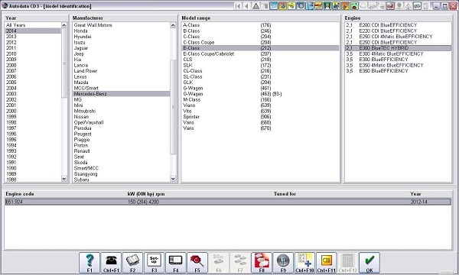The height and width of the screenshot is (275, 459).
Task: Choose Peugeot in Manufacturer list
Action: (121, 134)
